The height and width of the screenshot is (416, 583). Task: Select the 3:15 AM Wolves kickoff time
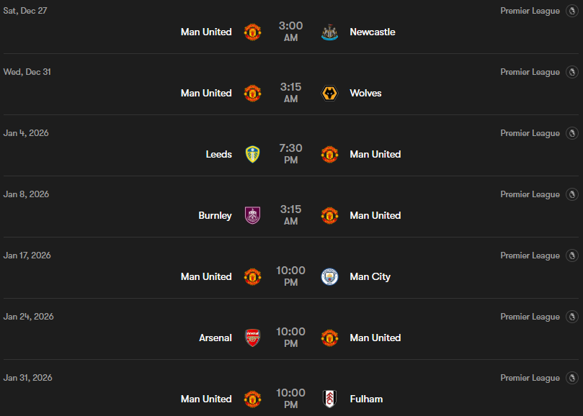click(x=290, y=93)
